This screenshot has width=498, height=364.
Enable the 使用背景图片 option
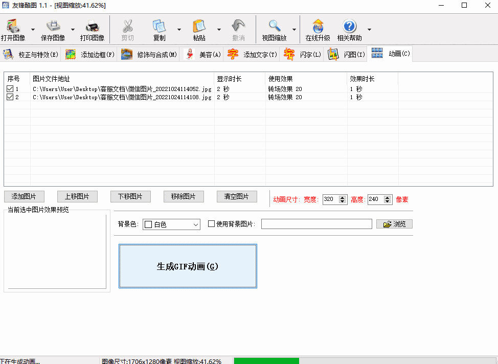click(x=211, y=223)
